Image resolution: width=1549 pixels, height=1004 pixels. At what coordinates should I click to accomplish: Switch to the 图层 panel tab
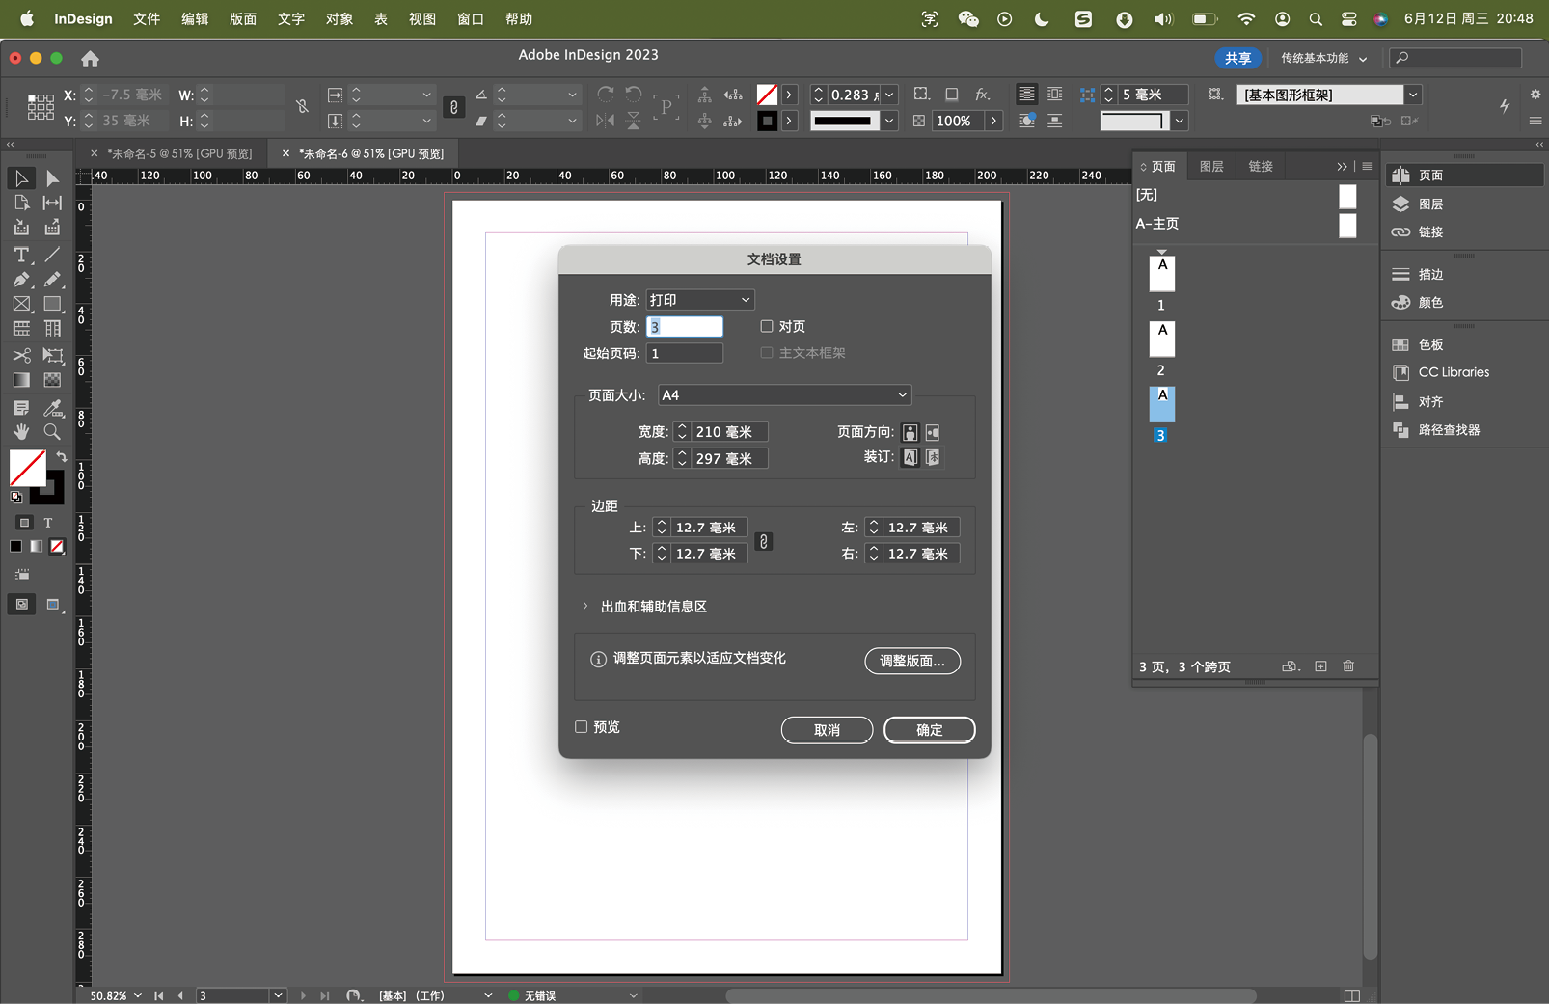coord(1211,166)
